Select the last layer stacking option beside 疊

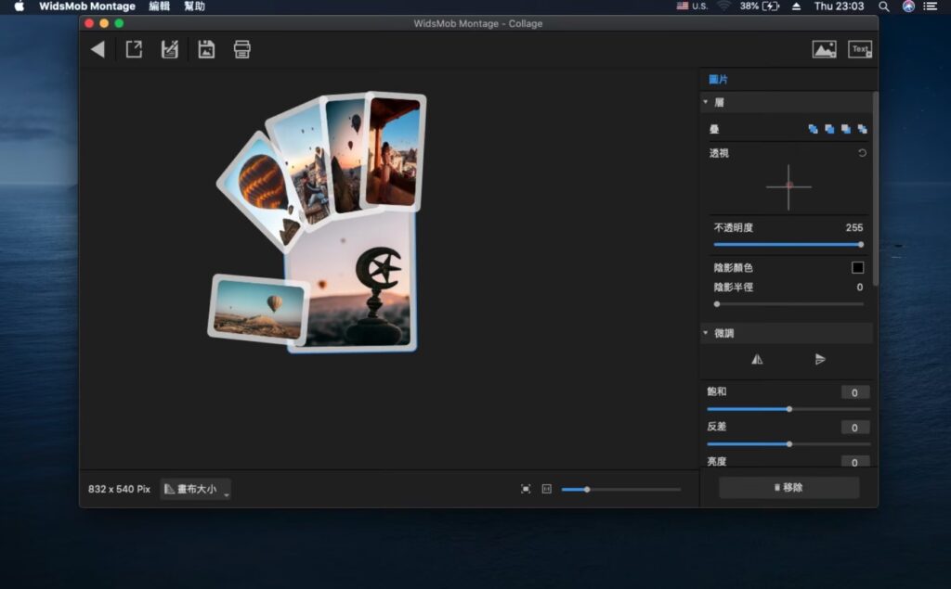point(863,129)
